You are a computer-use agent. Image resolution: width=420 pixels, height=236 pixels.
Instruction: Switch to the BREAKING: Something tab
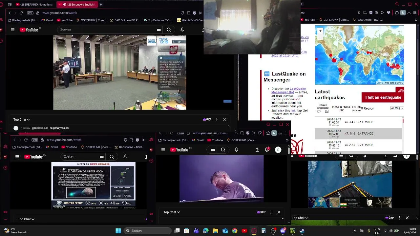pyautogui.click(x=34, y=5)
